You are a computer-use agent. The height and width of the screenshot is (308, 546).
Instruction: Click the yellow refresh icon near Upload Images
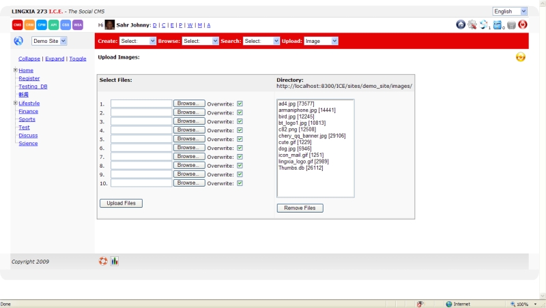[x=521, y=57]
